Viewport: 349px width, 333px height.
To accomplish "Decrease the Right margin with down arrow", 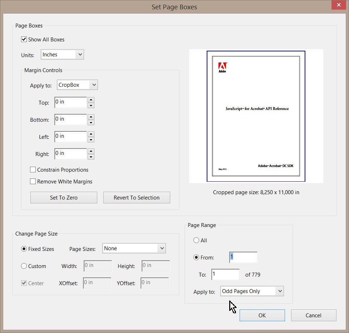I will [x=91, y=157].
